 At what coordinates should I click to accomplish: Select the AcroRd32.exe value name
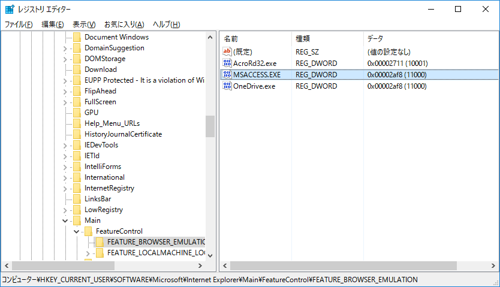pyautogui.click(x=255, y=64)
